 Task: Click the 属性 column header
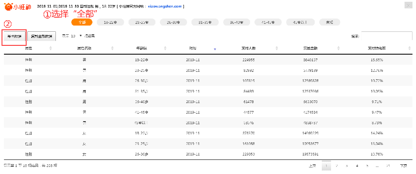(x=28, y=48)
